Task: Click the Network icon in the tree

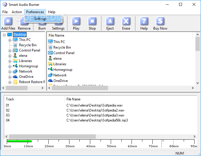Action: coord(15,71)
